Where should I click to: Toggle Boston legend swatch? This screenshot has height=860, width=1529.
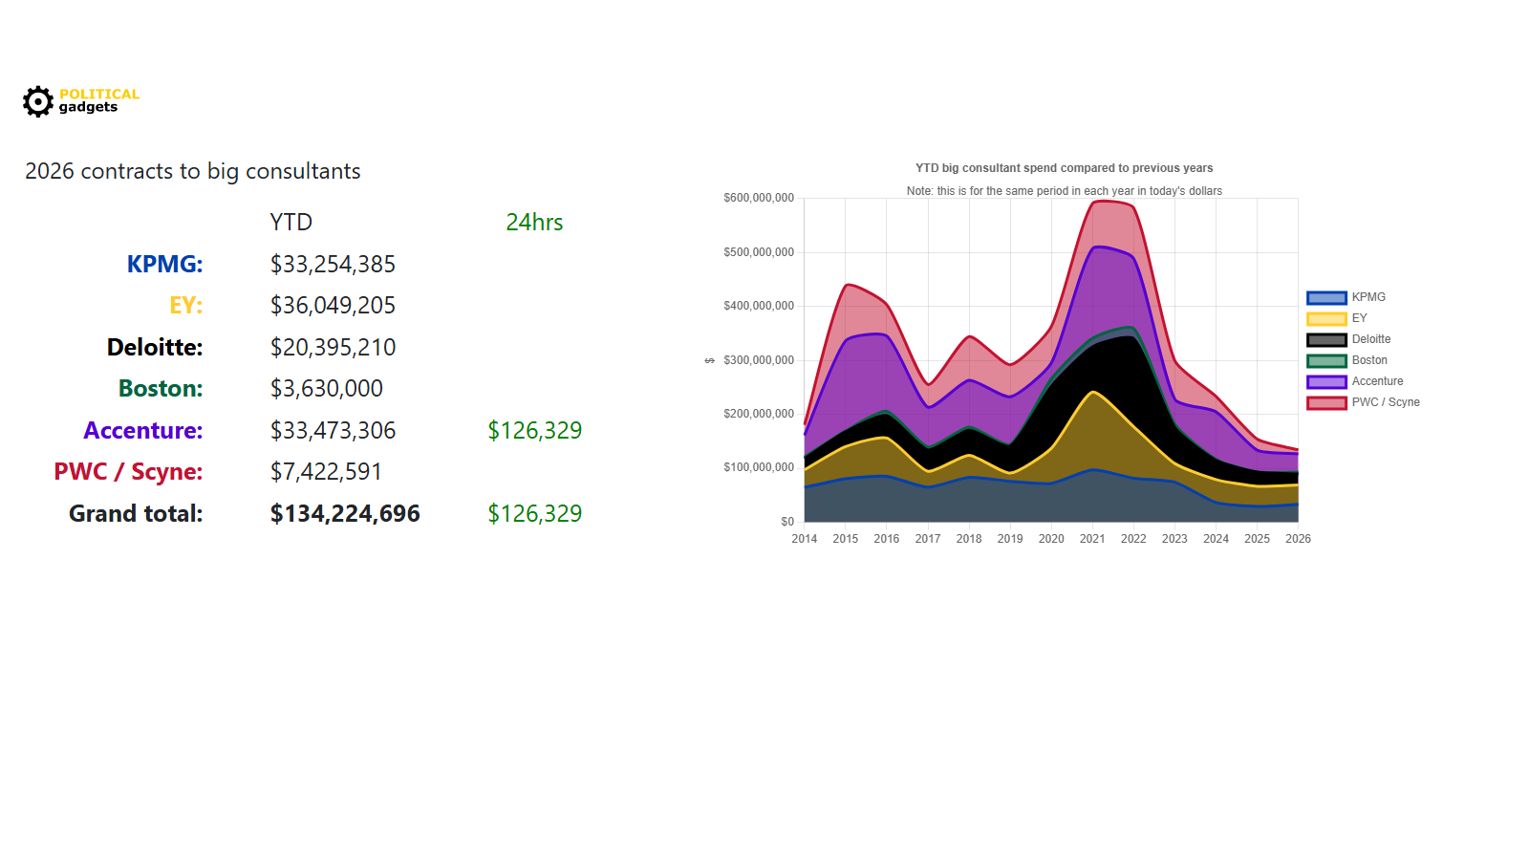point(1326,360)
